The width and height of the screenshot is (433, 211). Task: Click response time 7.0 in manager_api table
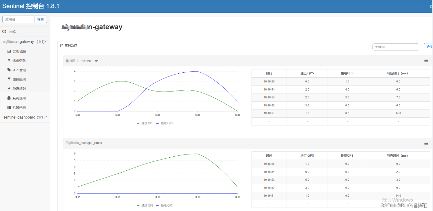(x=398, y=97)
